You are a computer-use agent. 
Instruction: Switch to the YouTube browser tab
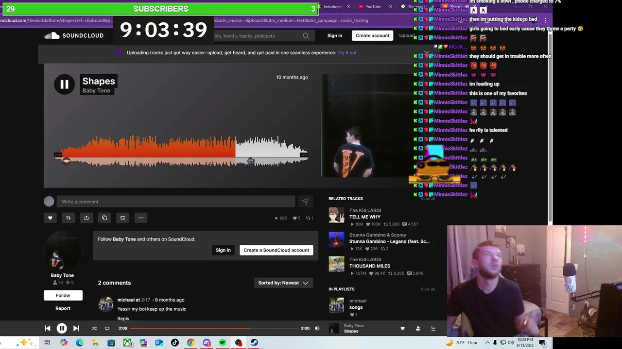click(x=373, y=7)
